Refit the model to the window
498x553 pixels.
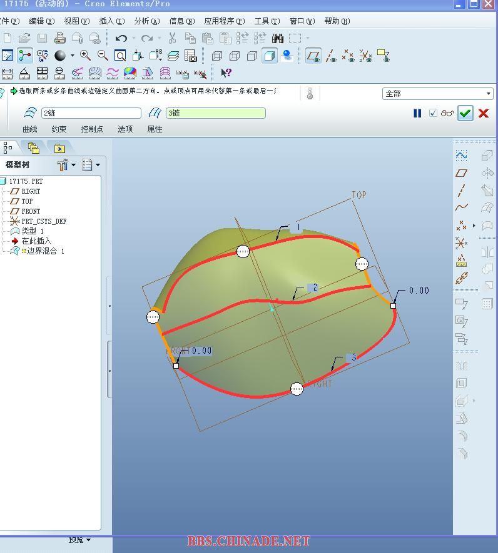tap(120, 56)
